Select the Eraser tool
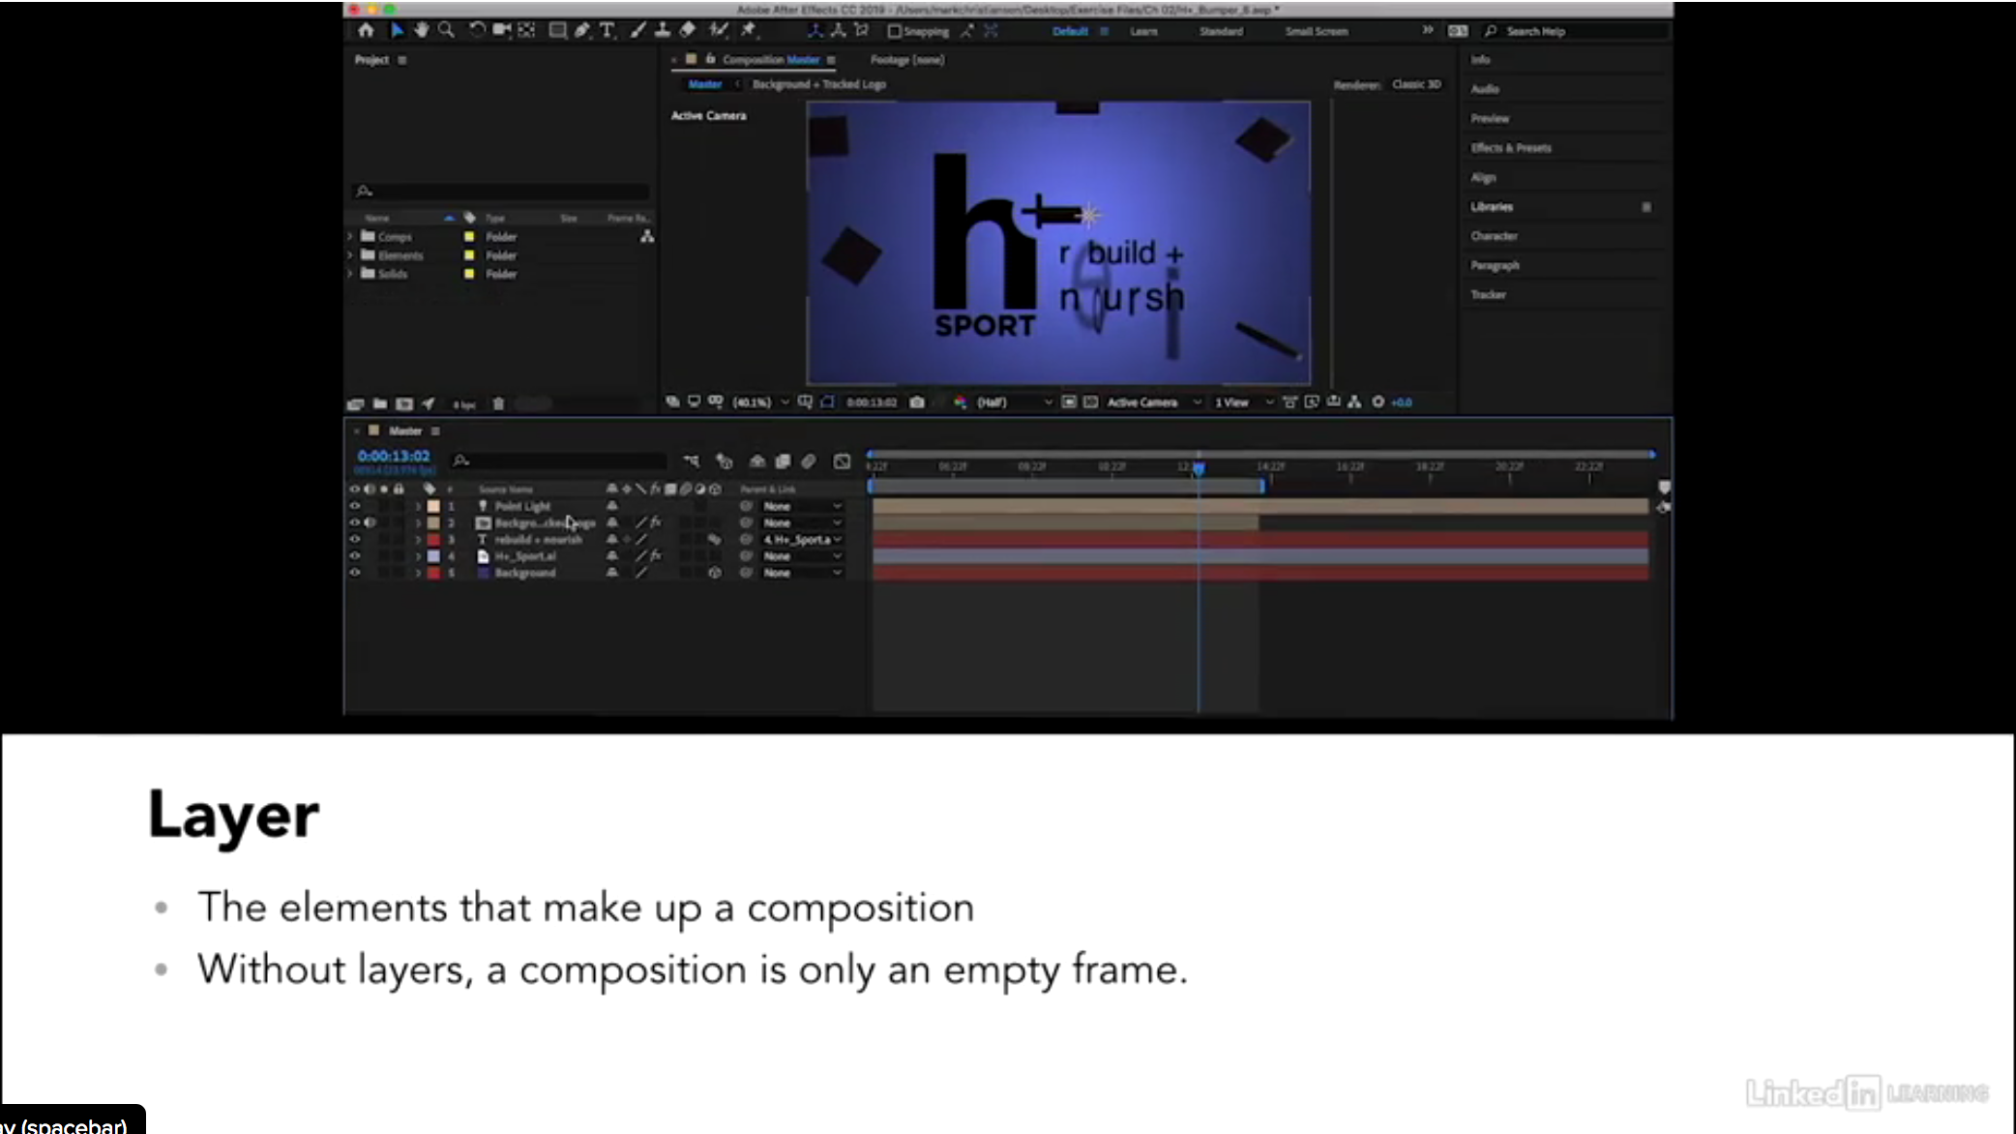The height and width of the screenshot is (1134, 2016). click(x=688, y=30)
